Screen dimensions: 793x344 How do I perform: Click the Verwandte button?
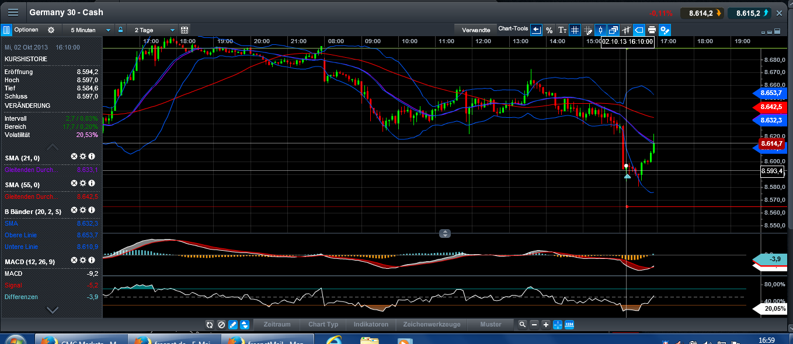[476, 30]
